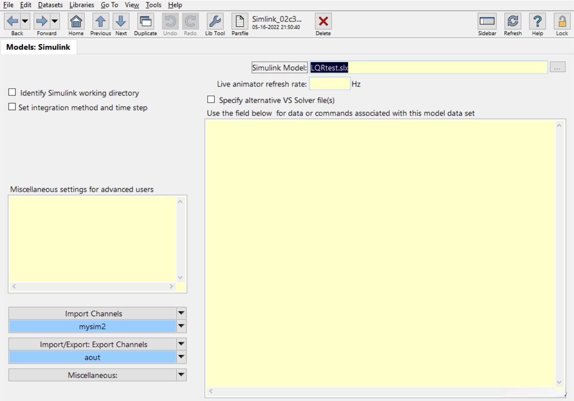The image size is (574, 401).
Task: Open dropdown arrow next to aout
Action: (181, 357)
